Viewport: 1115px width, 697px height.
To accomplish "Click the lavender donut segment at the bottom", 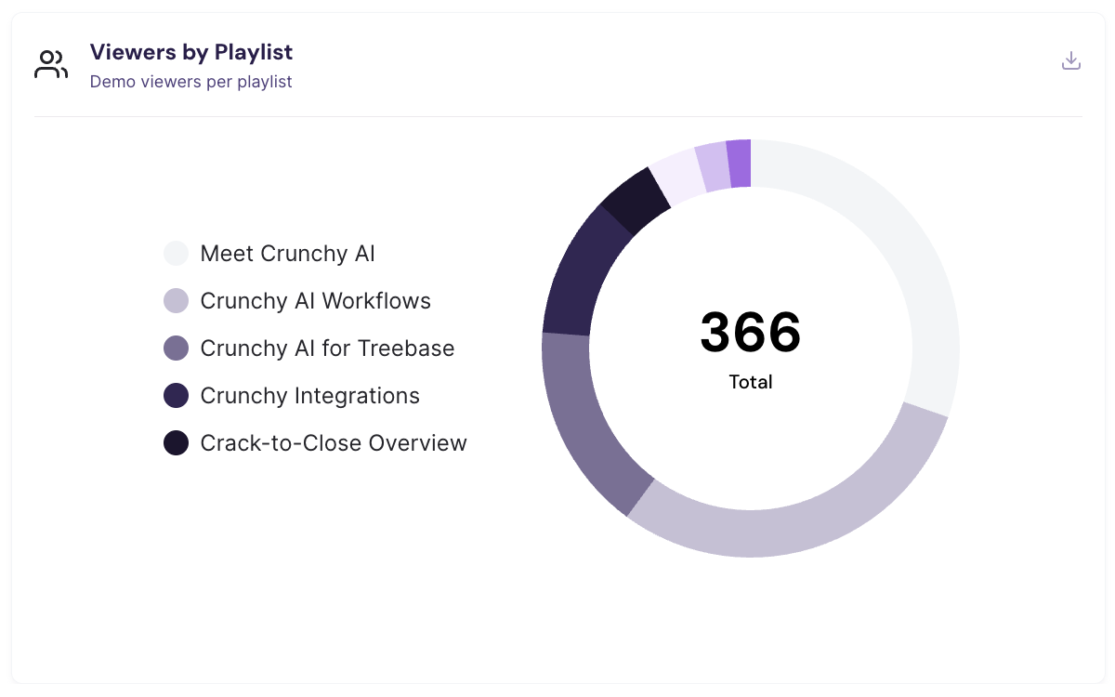I will [x=790, y=530].
